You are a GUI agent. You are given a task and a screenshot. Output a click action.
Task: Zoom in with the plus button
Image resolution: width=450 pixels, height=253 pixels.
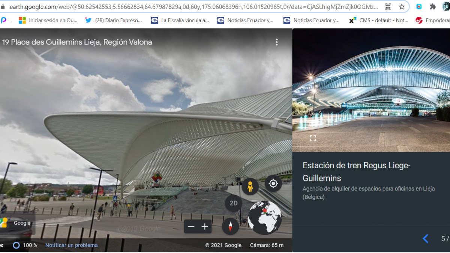(205, 226)
